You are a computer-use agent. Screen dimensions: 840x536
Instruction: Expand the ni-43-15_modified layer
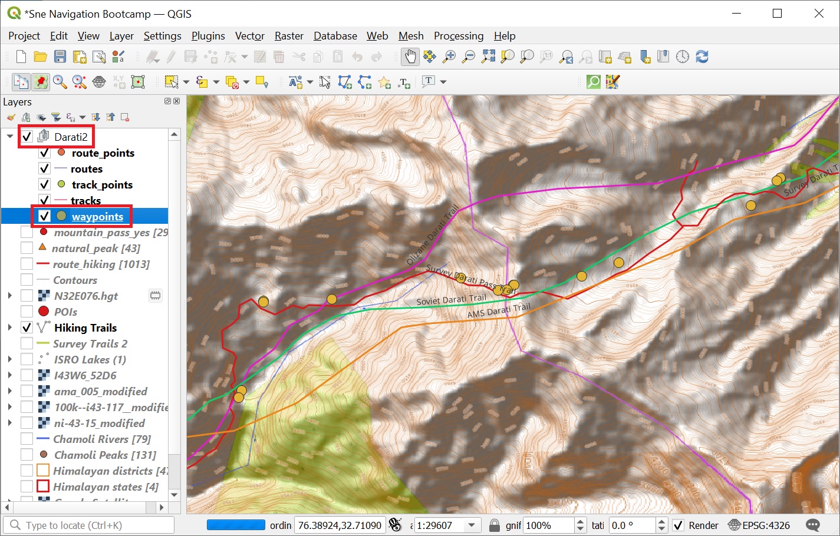tap(10, 423)
